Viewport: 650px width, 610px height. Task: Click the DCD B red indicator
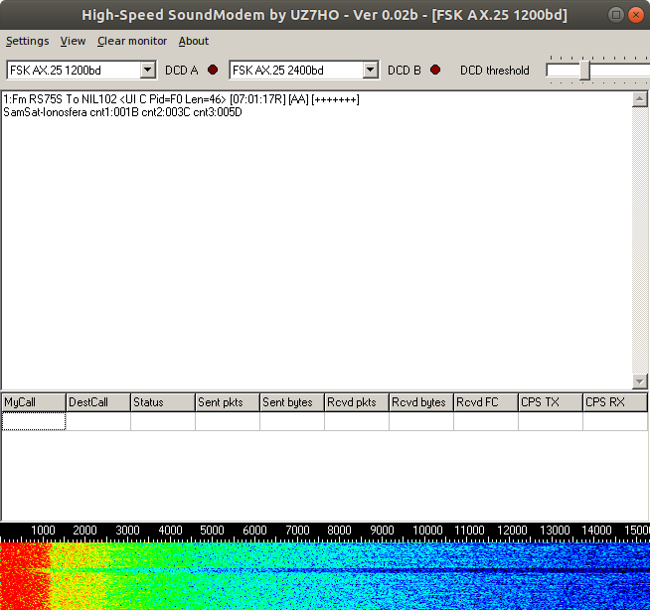(x=435, y=70)
